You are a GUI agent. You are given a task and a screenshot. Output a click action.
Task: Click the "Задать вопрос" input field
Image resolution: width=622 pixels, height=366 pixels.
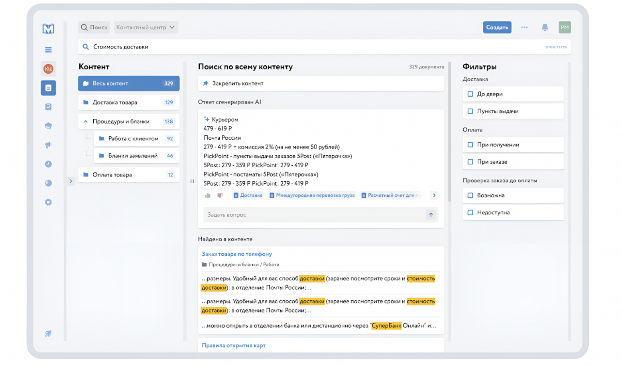pyautogui.click(x=313, y=215)
